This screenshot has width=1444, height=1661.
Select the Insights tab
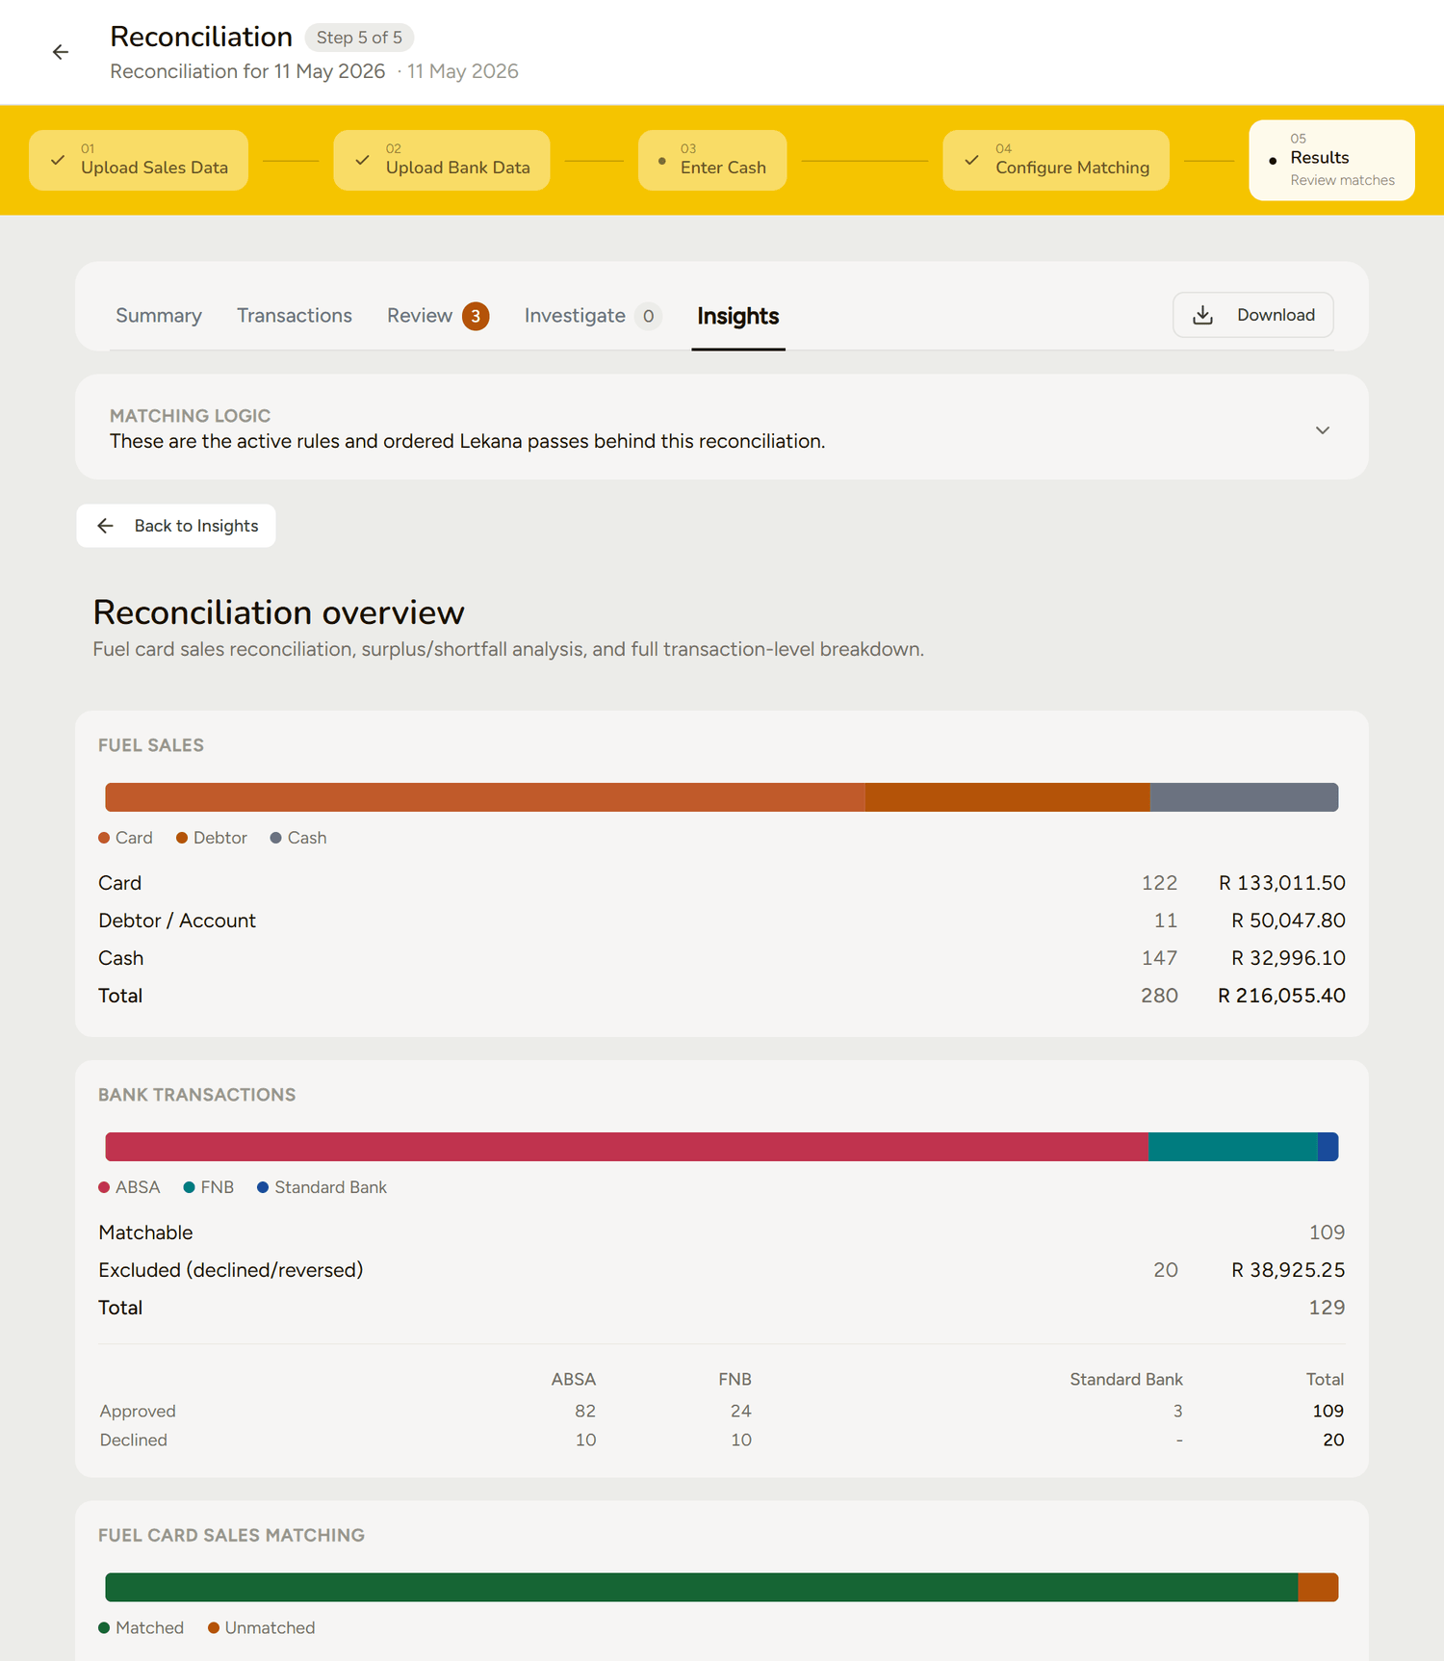pyautogui.click(x=738, y=316)
